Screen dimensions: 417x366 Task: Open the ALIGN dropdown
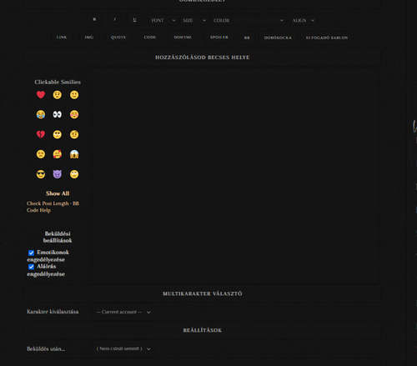pos(303,20)
